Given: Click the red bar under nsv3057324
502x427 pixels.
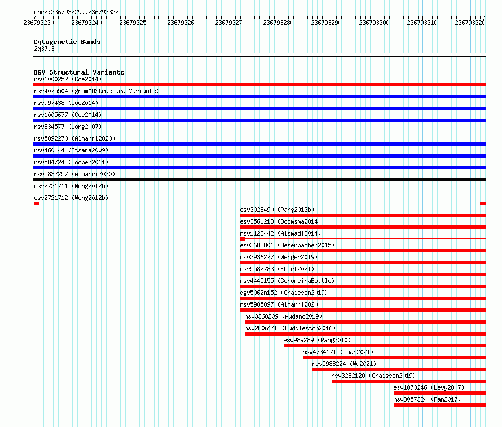Looking at the screenshot, I should pos(440,405).
